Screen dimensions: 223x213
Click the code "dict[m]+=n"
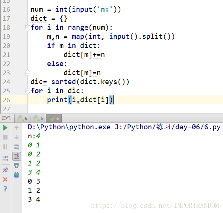pos(84,55)
